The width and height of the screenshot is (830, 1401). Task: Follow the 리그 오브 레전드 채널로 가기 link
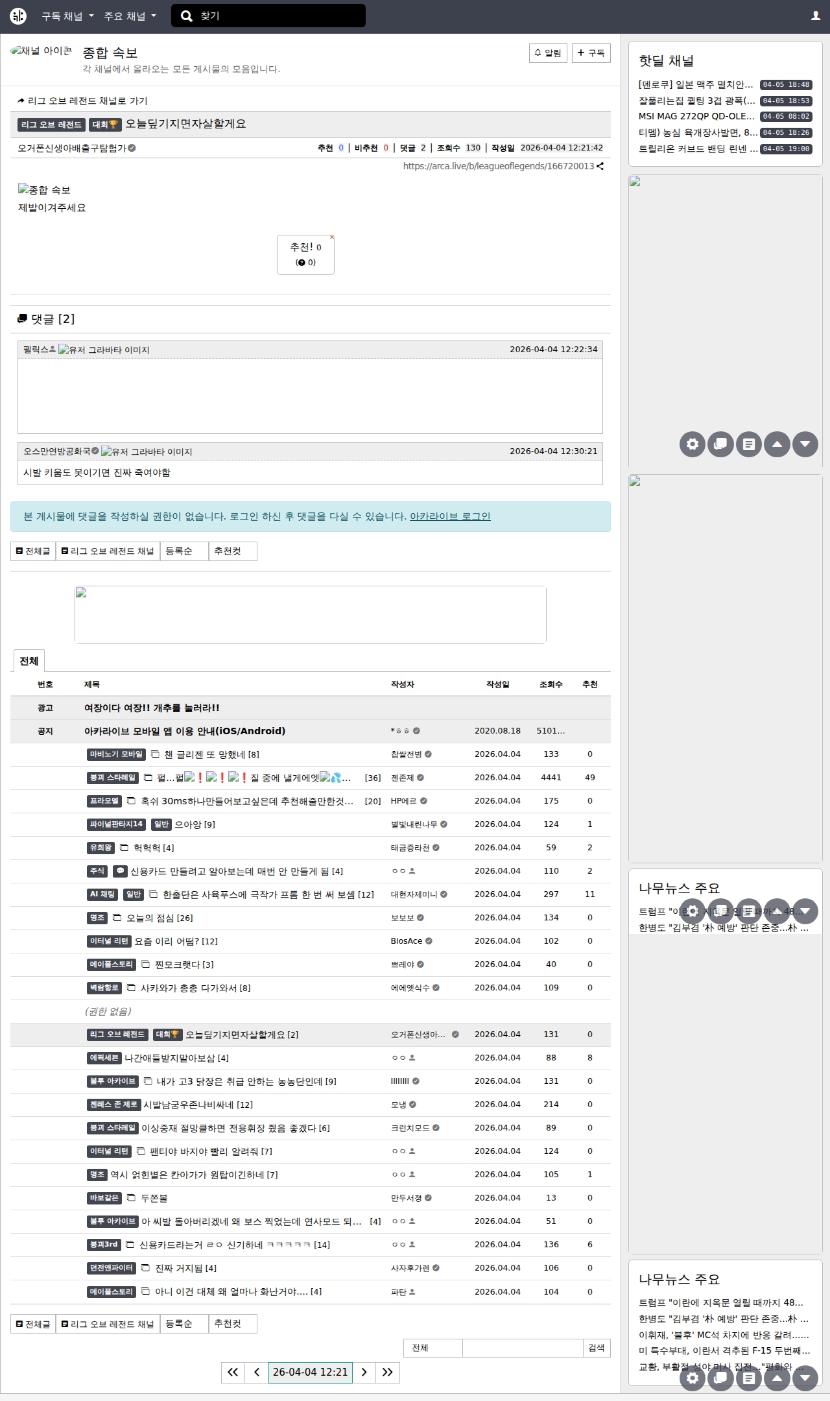pos(82,101)
